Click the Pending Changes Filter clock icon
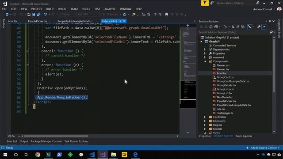The height and width of the screenshot is (159, 283). point(226,26)
